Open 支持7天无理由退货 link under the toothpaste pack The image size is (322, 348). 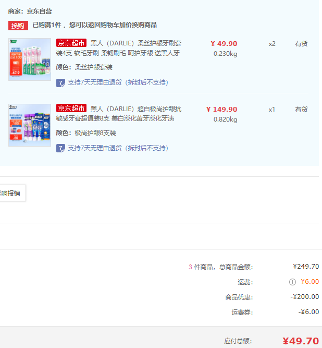[x=118, y=148]
